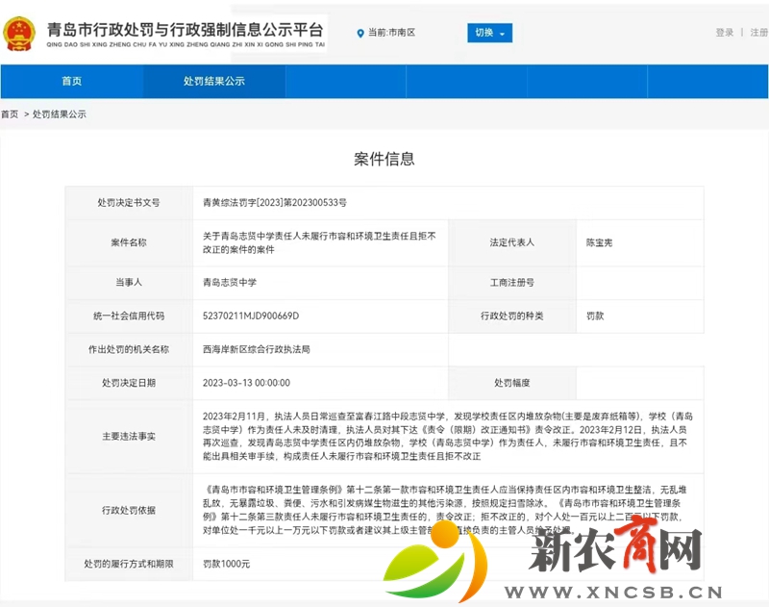This screenshot has height=607, width=769.
Task: Click the 案件信息 page heading
Action: point(384,159)
